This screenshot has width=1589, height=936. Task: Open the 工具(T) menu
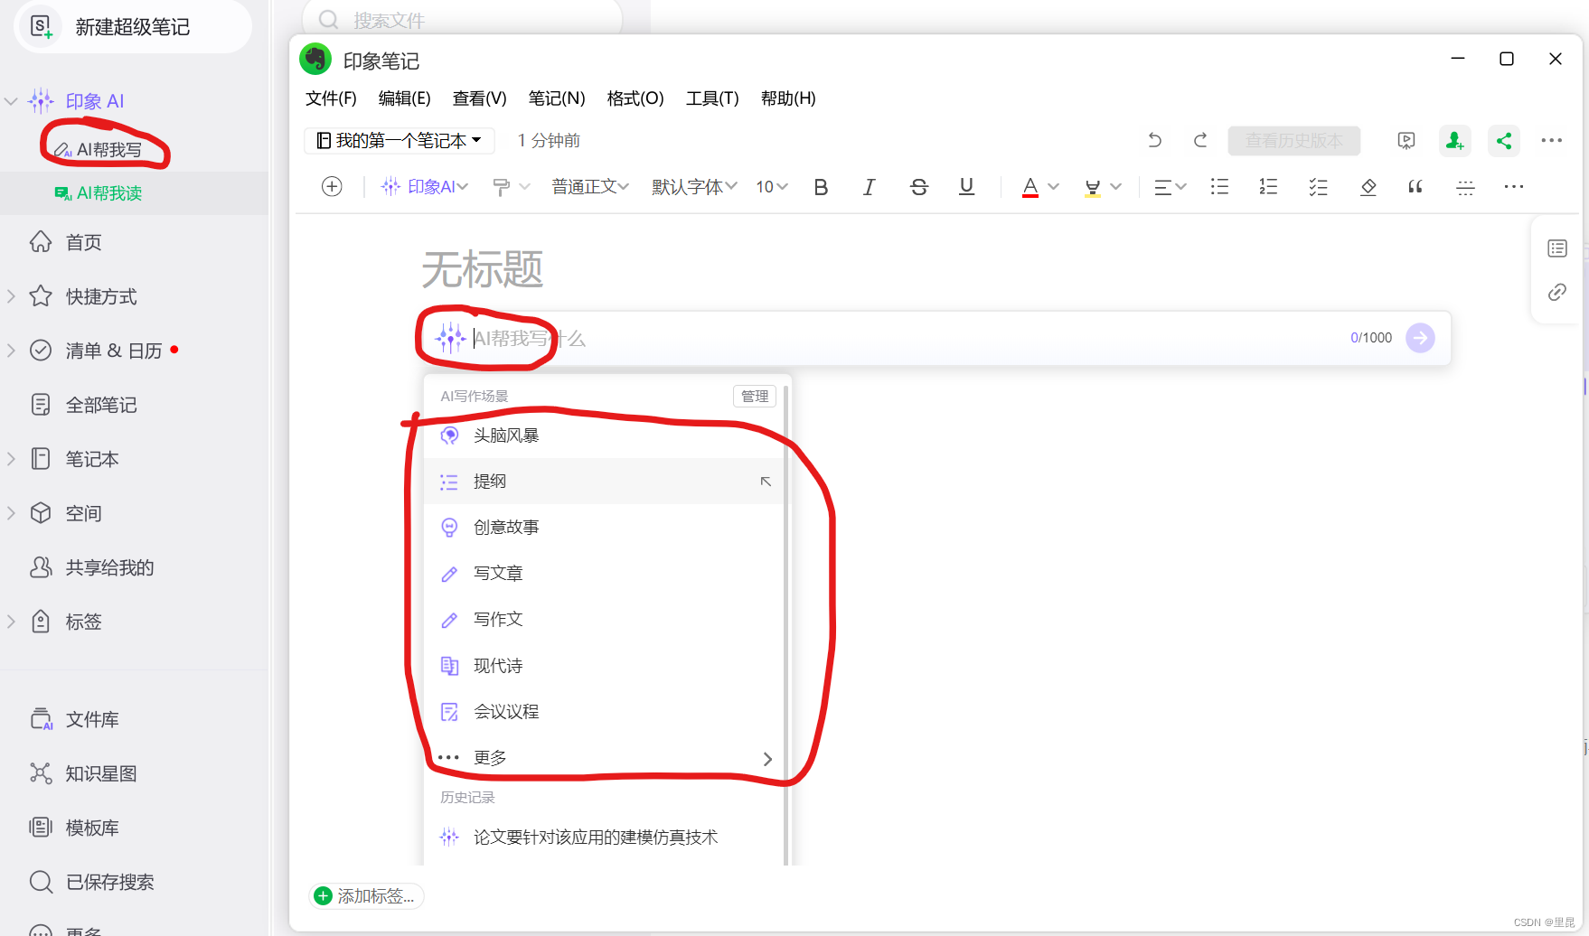(712, 98)
